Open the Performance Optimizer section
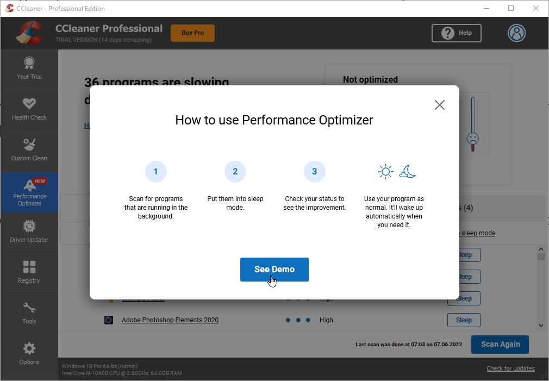The height and width of the screenshot is (381, 549). (29, 192)
